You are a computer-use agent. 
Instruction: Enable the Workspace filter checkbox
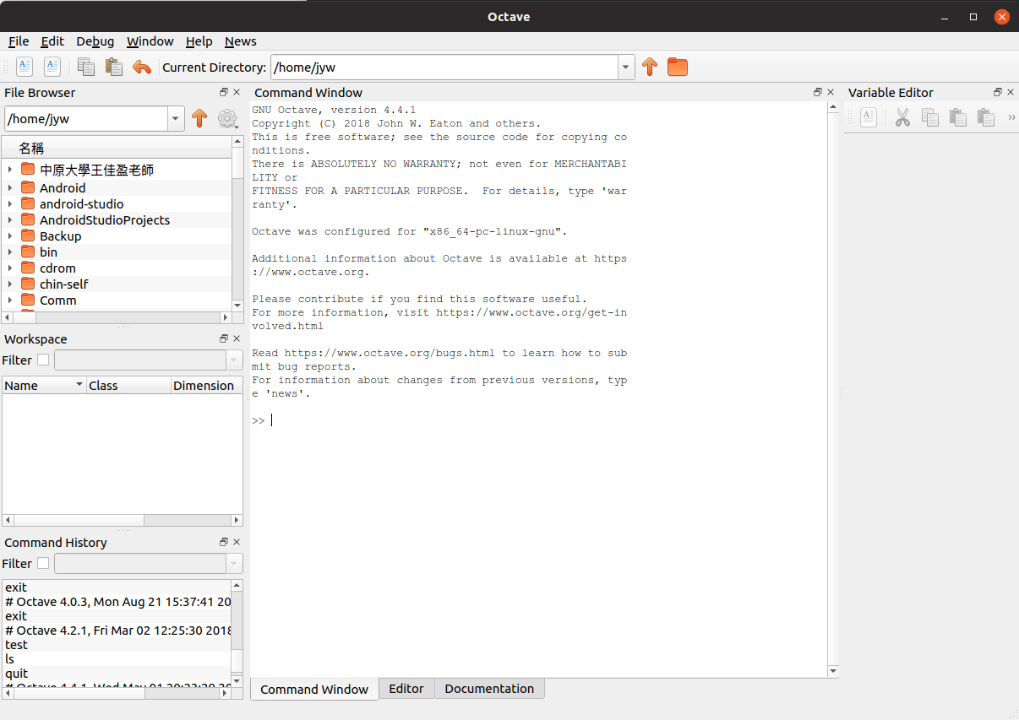(x=43, y=360)
